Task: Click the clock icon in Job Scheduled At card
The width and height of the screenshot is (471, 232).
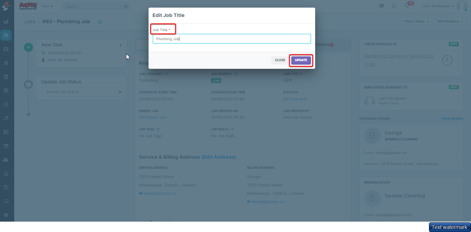Action: click(x=447, y=60)
